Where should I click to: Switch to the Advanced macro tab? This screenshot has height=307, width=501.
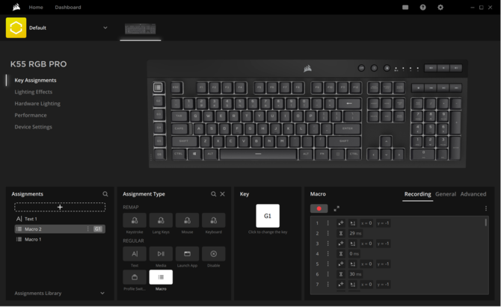473,194
